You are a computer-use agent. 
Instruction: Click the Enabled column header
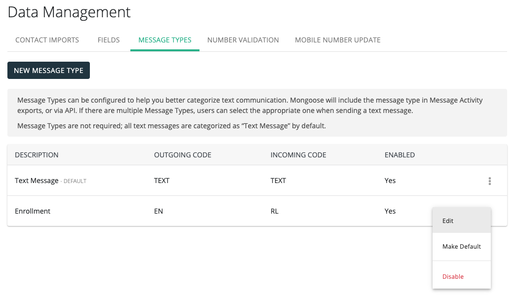coord(399,155)
